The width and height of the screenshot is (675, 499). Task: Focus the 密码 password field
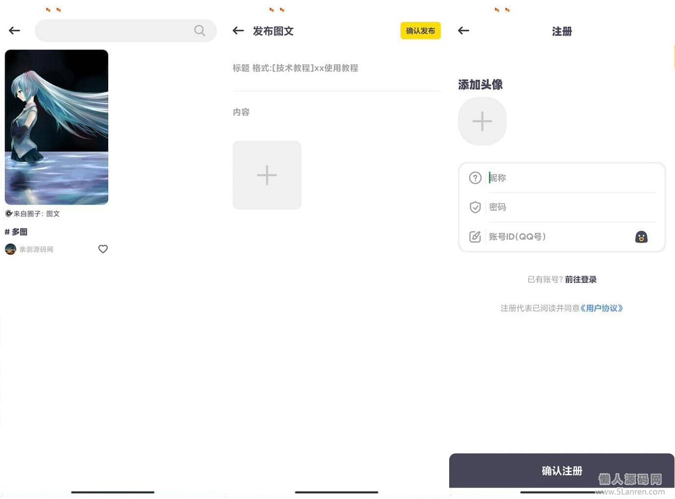click(572, 207)
